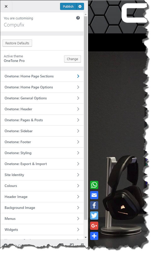154x255 pixels.
Task: Expand Onetone: Home Page Sections chevron
Action: click(x=78, y=76)
